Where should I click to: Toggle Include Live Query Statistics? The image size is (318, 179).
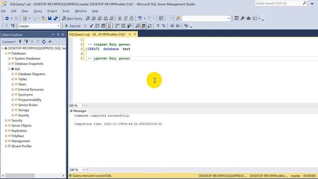[123, 26]
